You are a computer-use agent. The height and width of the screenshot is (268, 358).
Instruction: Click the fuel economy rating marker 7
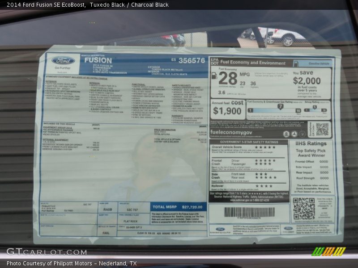point(281,106)
